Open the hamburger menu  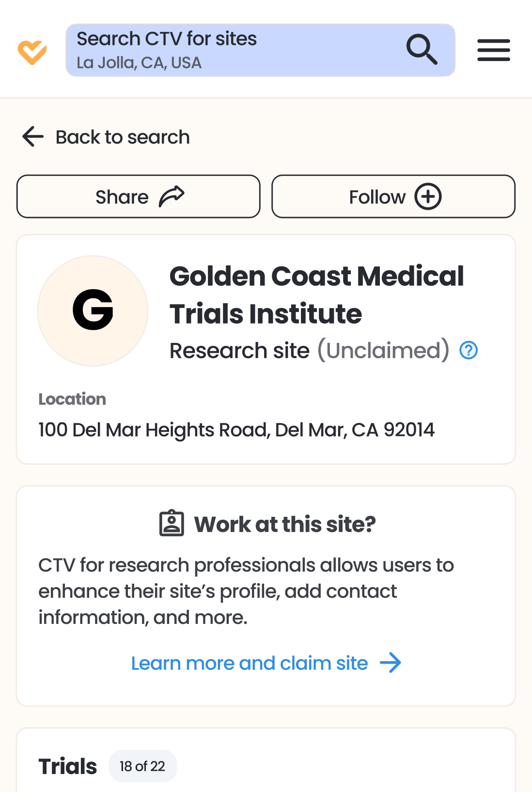(x=493, y=50)
